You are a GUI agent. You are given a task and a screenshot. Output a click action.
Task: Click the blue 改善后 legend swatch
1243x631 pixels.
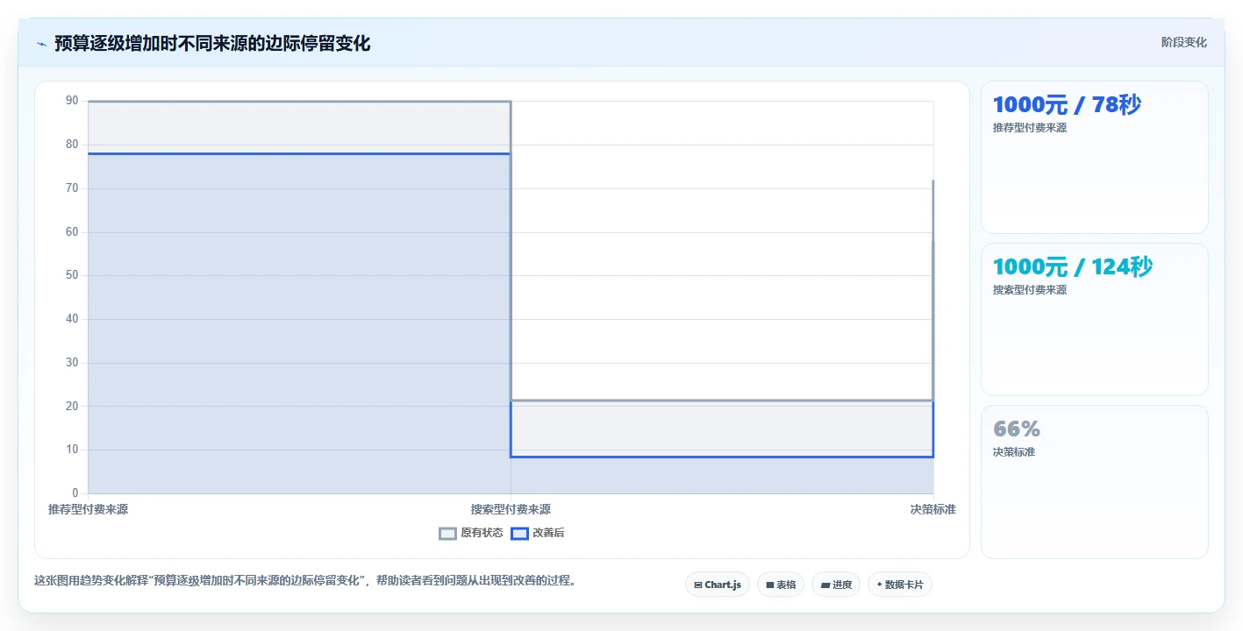point(519,533)
